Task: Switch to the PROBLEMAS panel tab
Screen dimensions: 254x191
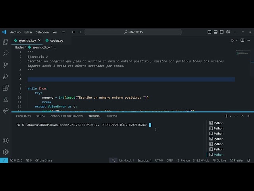Action: [x=23, y=116]
